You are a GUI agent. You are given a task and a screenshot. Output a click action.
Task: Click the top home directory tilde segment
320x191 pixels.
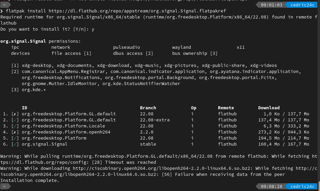click(x=4, y=4)
